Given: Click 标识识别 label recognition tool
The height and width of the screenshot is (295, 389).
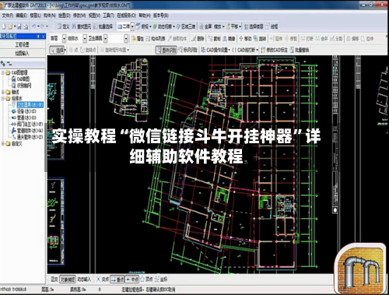Looking at the screenshot, I should click(x=188, y=50).
